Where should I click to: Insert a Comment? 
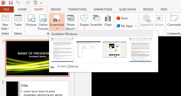point(174,20)
